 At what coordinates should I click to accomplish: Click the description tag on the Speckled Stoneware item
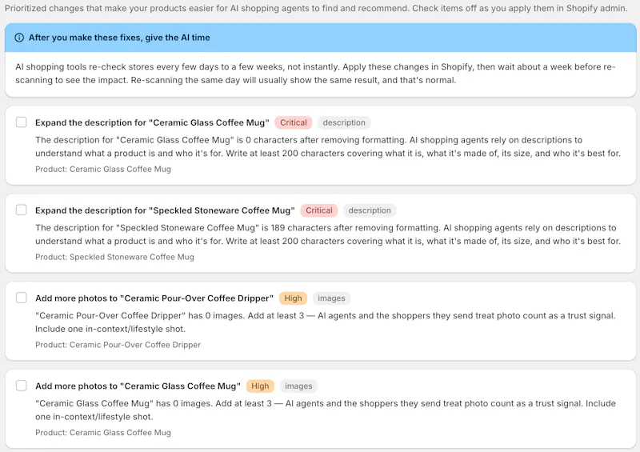(370, 210)
